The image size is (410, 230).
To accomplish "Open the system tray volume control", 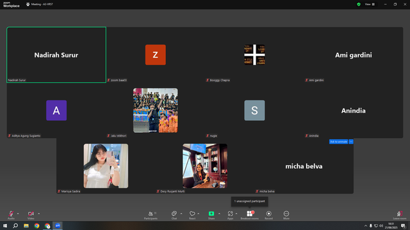I will coord(381,226).
